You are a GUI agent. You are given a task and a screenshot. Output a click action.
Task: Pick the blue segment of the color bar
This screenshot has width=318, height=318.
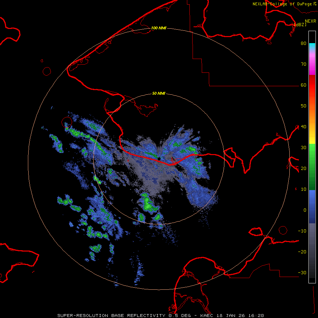click(x=312, y=206)
